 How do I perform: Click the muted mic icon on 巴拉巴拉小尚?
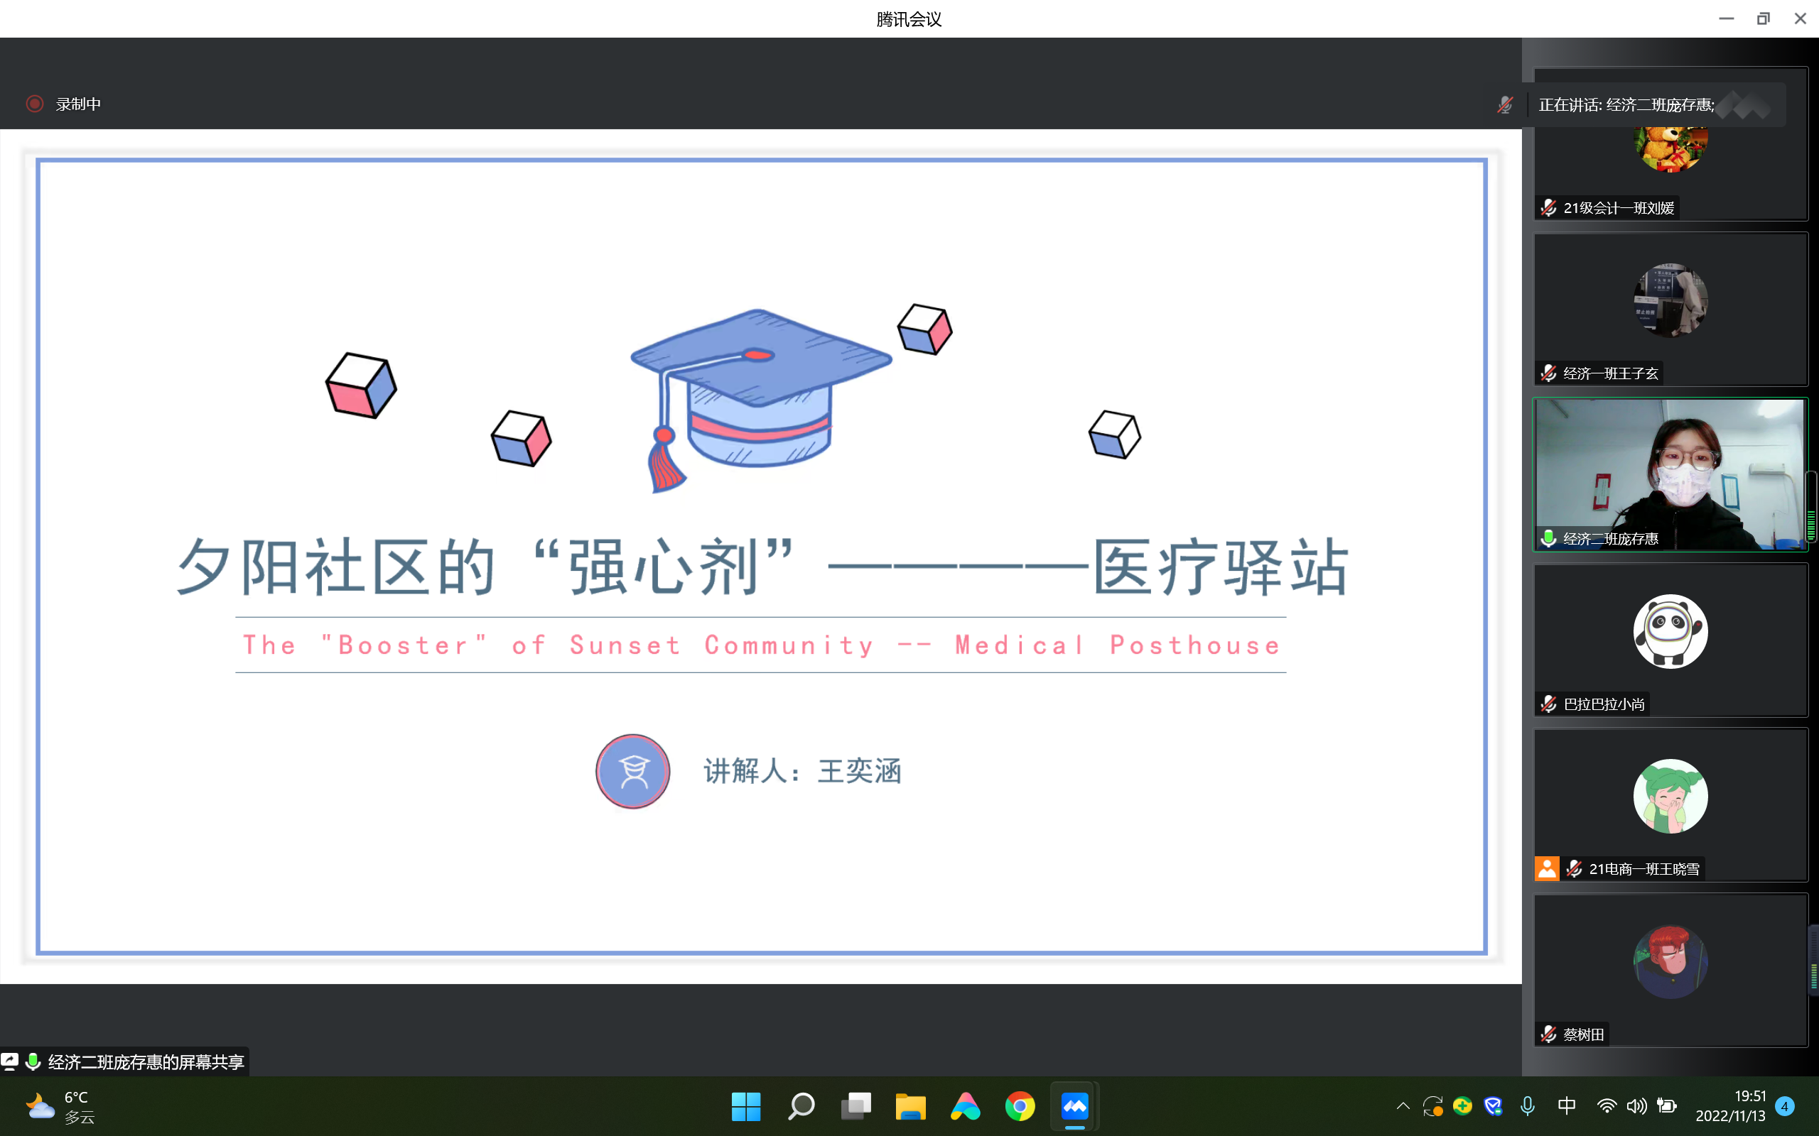pos(1548,703)
